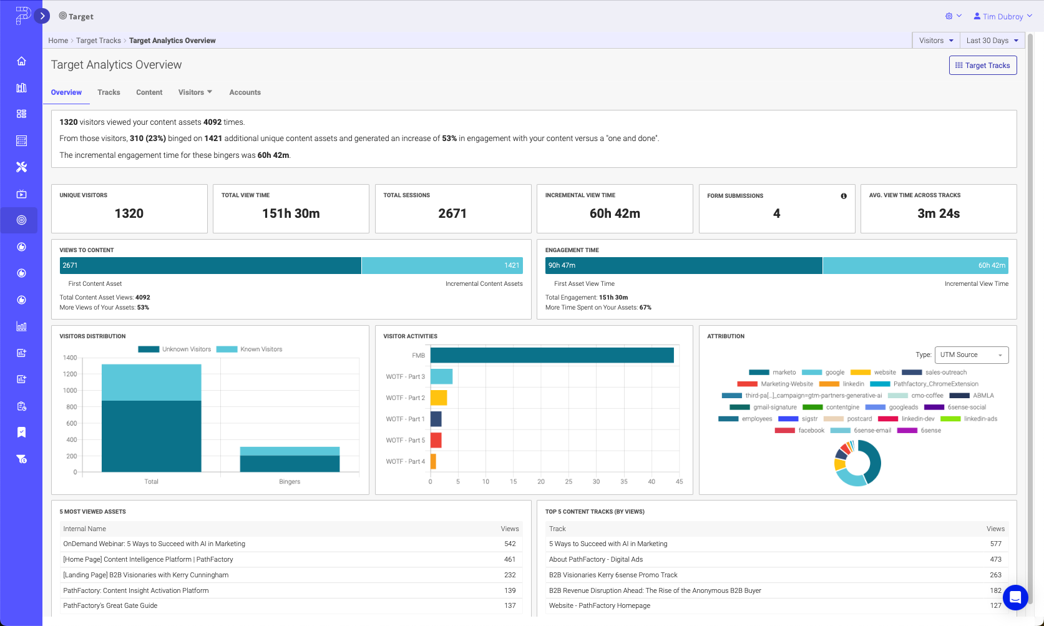The width and height of the screenshot is (1044, 626).
Task: Expand the sidebar with the arrow button
Action: 42,16
